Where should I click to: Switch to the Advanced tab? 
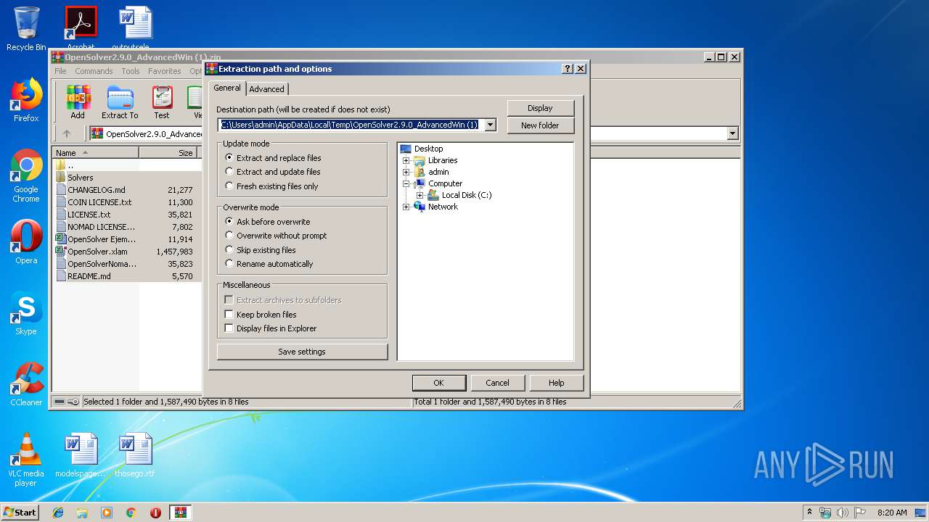(267, 89)
